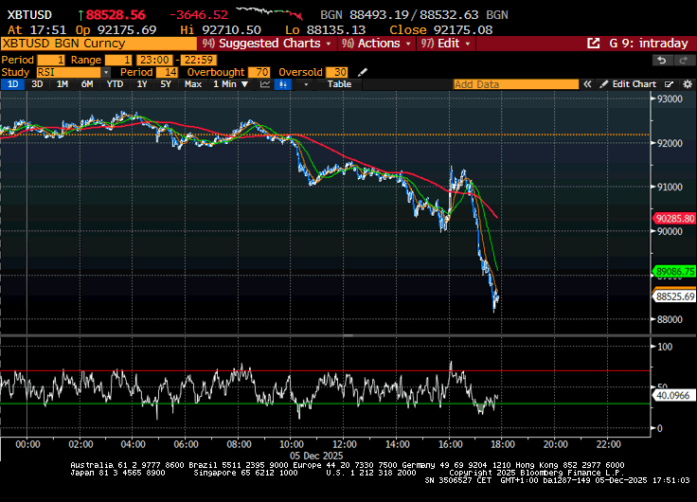Click the annotate icon beside Edit Chart

670,84
